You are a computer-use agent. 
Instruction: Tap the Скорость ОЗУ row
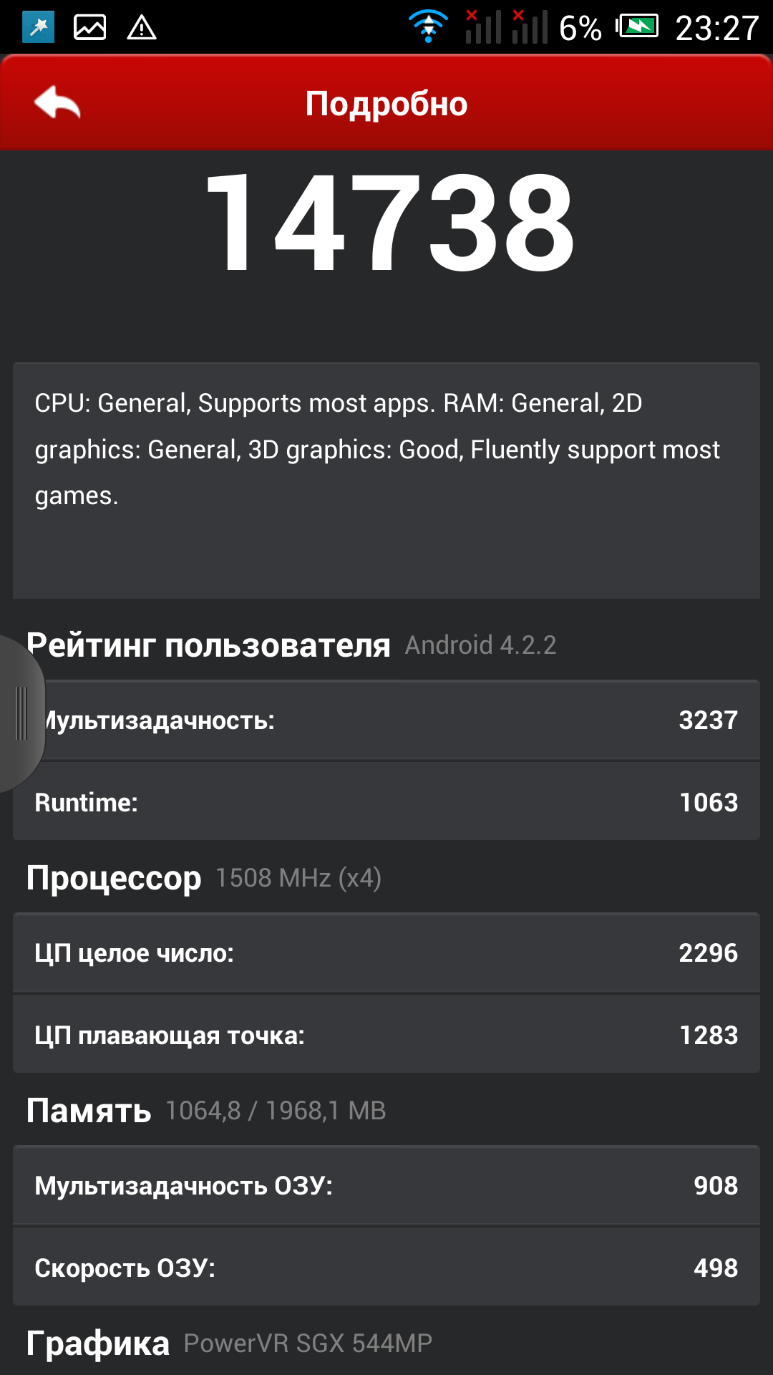386,1268
